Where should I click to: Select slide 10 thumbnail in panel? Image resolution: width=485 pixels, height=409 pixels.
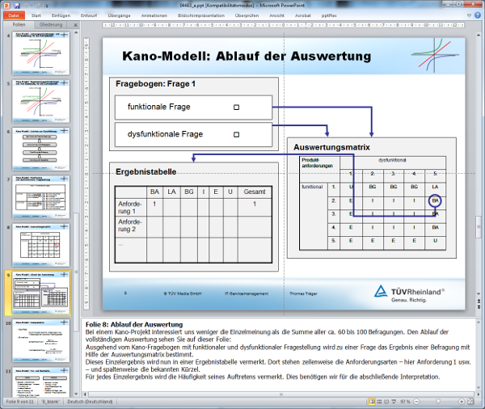[40, 338]
